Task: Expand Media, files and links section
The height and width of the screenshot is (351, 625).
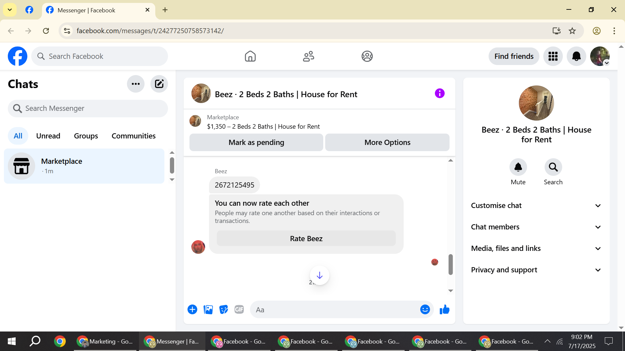Action: tap(536, 248)
